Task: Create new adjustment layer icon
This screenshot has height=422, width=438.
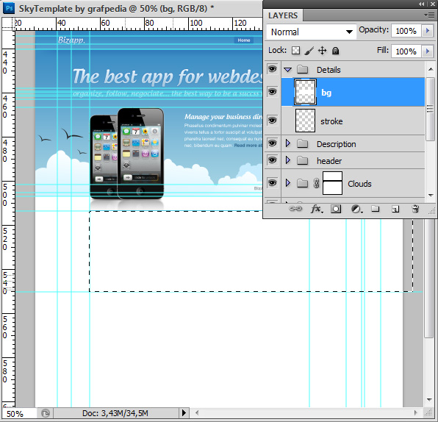Action: [356, 209]
